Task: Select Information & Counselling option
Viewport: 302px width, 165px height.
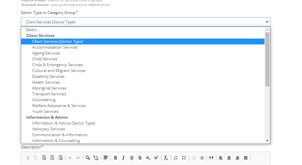Action: click(x=143, y=141)
